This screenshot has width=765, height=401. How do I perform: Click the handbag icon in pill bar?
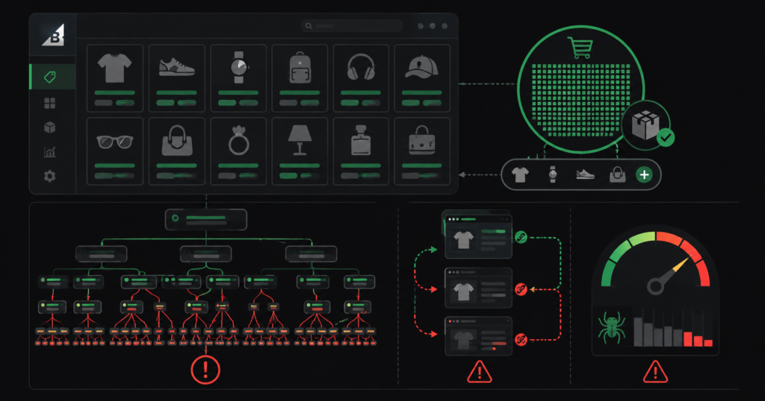[x=617, y=174]
